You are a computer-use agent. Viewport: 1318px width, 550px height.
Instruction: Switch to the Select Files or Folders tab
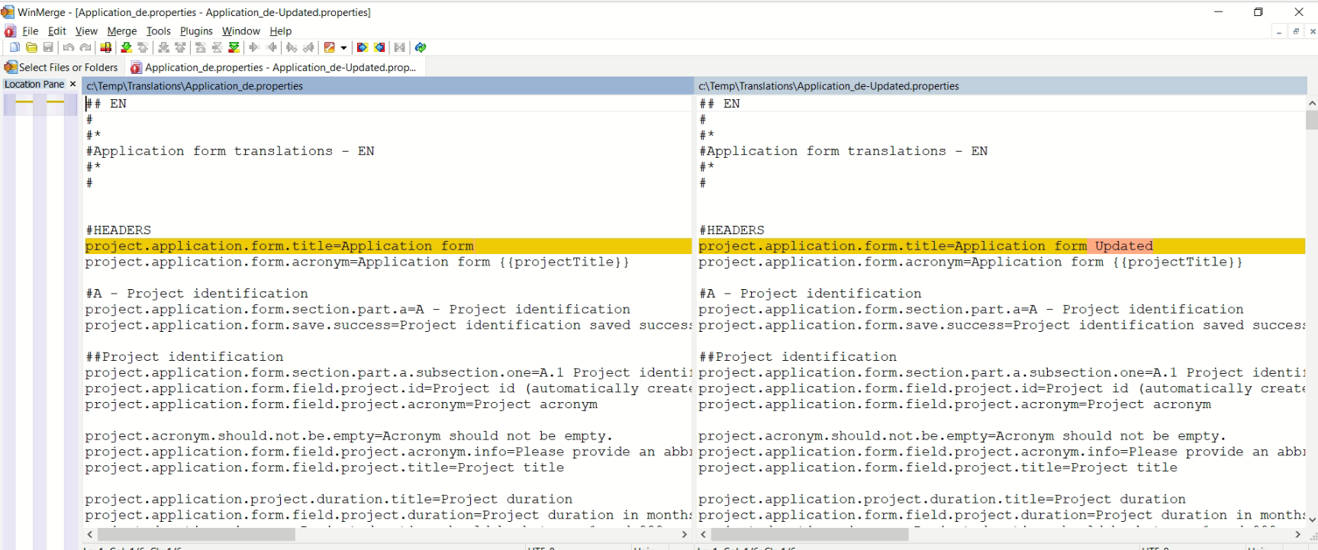(61, 67)
